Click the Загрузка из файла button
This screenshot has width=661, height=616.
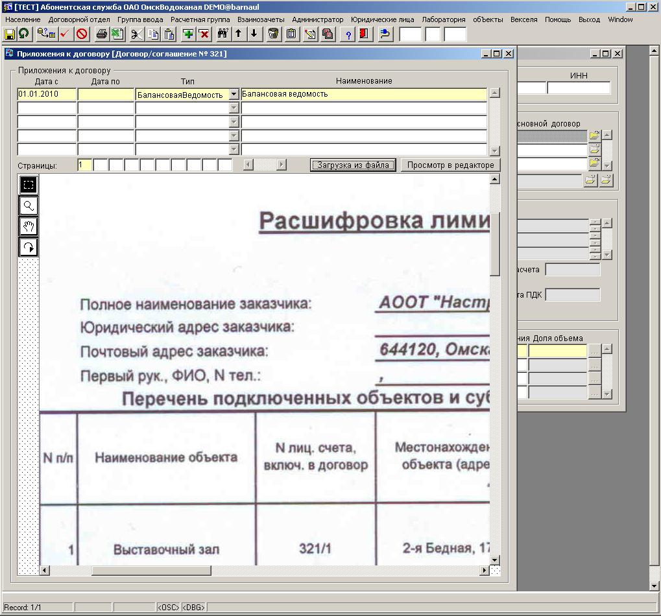click(353, 165)
